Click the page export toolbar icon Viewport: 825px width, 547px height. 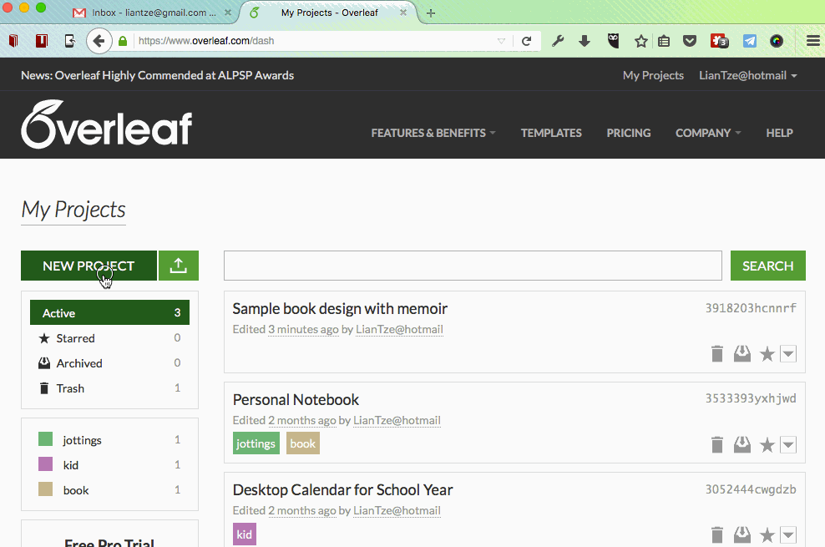click(x=69, y=40)
